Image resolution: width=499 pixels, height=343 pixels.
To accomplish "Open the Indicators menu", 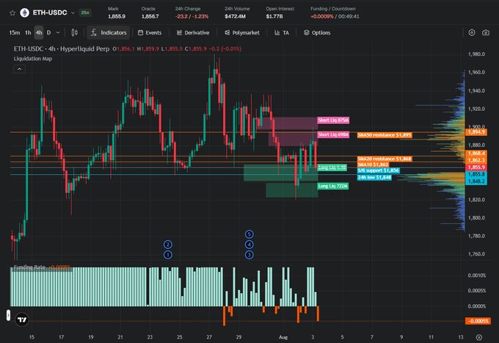I will (x=109, y=33).
